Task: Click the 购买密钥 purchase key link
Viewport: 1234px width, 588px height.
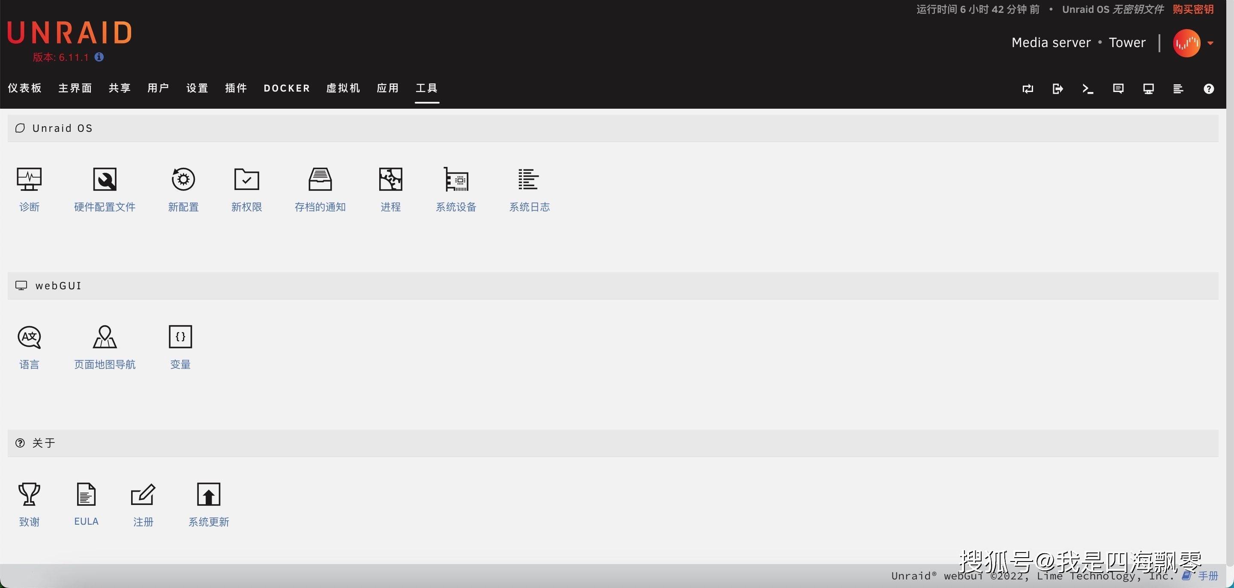Action: click(1193, 9)
